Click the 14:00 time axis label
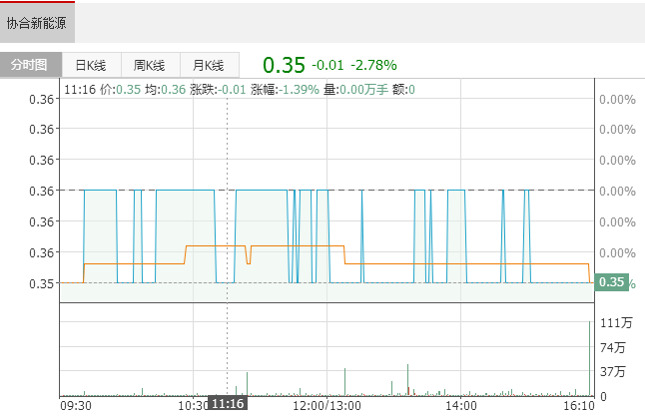 [460, 406]
